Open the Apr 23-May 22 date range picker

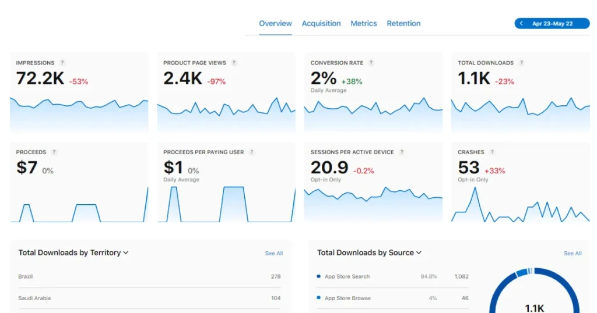click(552, 23)
